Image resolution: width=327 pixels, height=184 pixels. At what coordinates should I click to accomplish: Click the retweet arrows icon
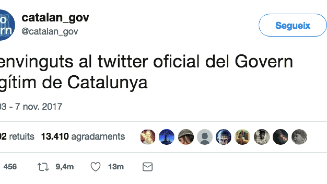pos(43,167)
